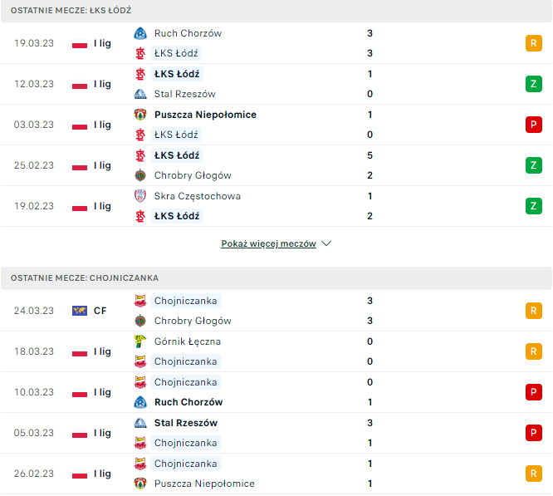Open Pokaż więcej meczów link
Image resolution: width=553 pixels, height=496 pixels.
click(x=268, y=244)
